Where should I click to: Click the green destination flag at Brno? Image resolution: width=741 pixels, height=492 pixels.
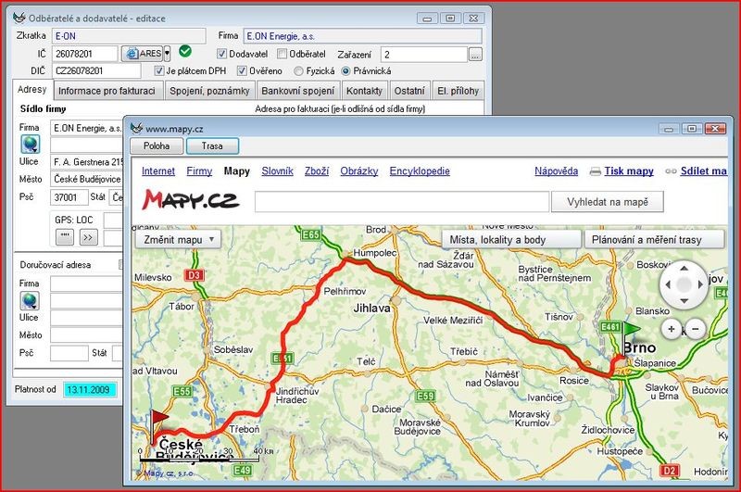(632, 329)
